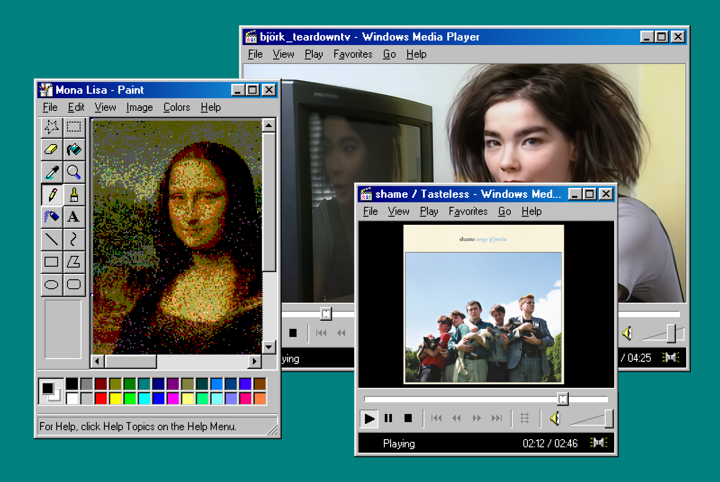Stop playback in the shame player
The width and height of the screenshot is (720, 482).
coord(408,418)
